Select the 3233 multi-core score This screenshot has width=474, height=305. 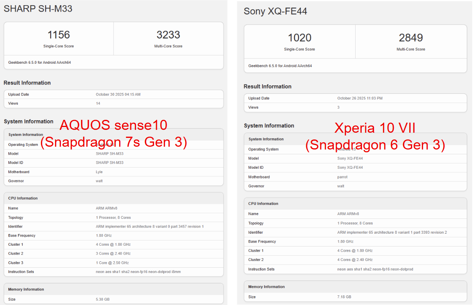pos(168,35)
